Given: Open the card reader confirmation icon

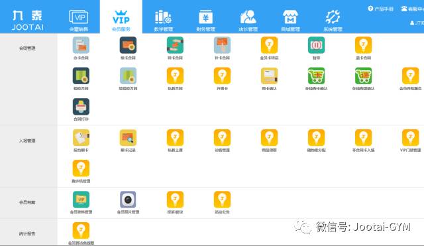Looking at the screenshot, I should [269, 76].
